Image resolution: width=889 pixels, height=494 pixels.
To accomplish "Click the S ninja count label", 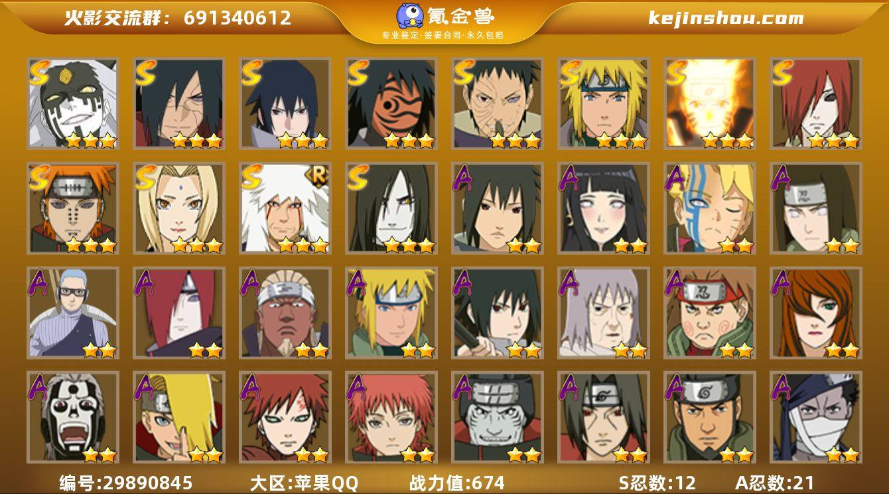I will tap(657, 483).
